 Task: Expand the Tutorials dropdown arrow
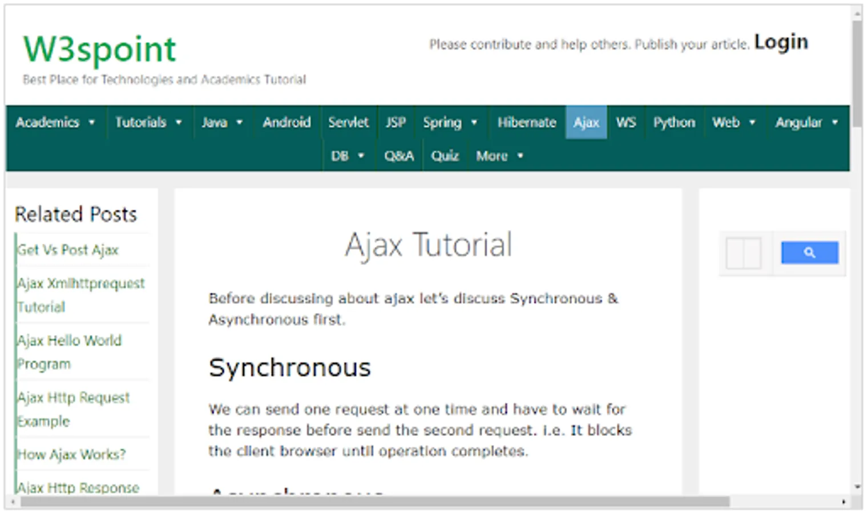[179, 123]
